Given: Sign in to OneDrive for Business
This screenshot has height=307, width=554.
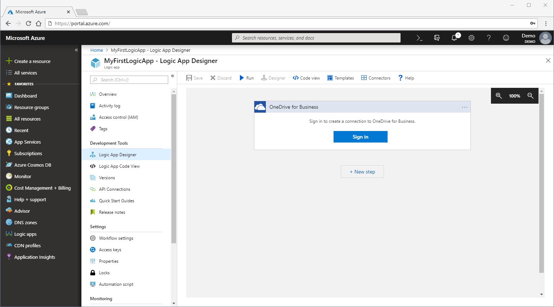Looking at the screenshot, I should [x=361, y=137].
